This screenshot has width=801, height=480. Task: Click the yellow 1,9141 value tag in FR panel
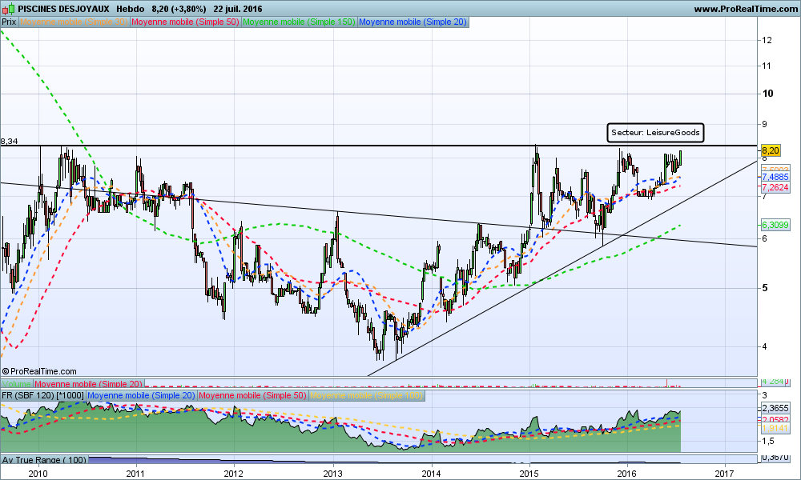click(x=775, y=428)
